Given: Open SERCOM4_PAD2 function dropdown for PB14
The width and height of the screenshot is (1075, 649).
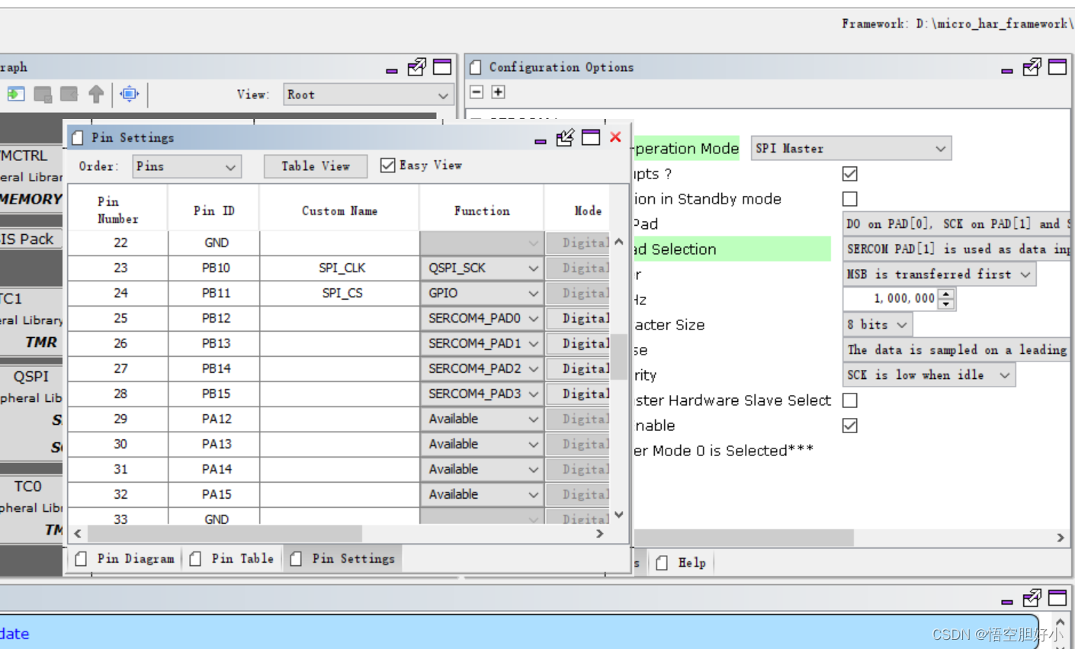Looking at the screenshot, I should (x=482, y=369).
